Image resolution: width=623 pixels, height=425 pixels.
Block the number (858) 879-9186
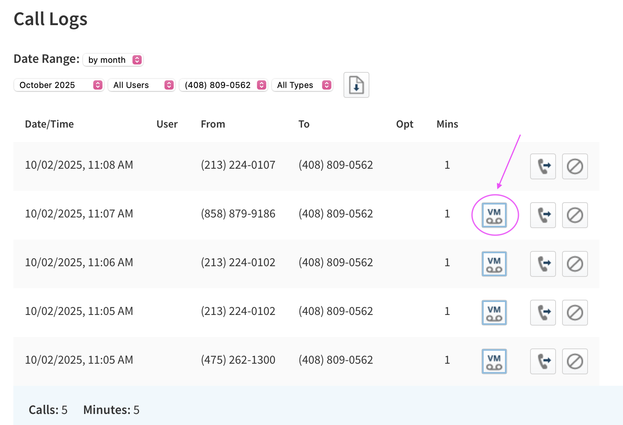point(575,215)
